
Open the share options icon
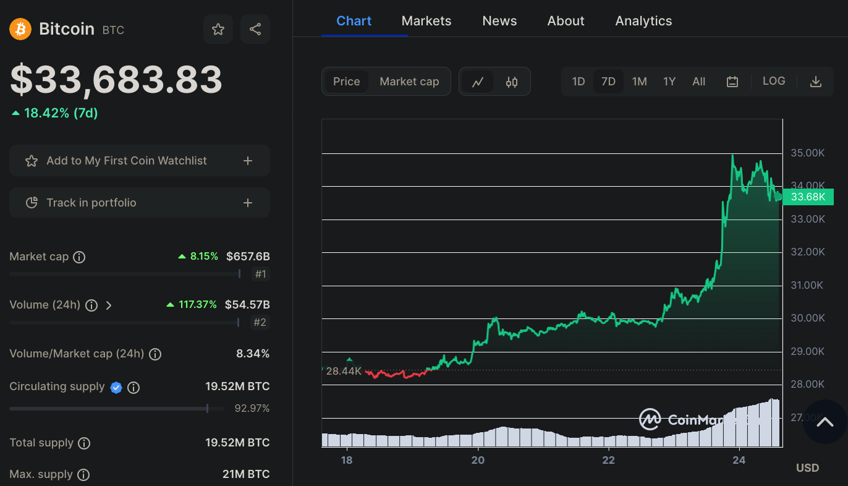click(x=255, y=29)
